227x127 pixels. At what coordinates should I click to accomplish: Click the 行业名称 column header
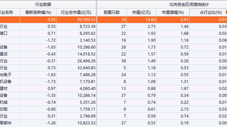pos(7,12)
